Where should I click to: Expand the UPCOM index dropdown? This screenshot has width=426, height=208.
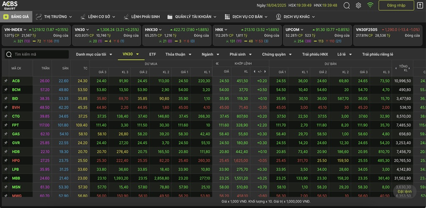tap(302, 30)
